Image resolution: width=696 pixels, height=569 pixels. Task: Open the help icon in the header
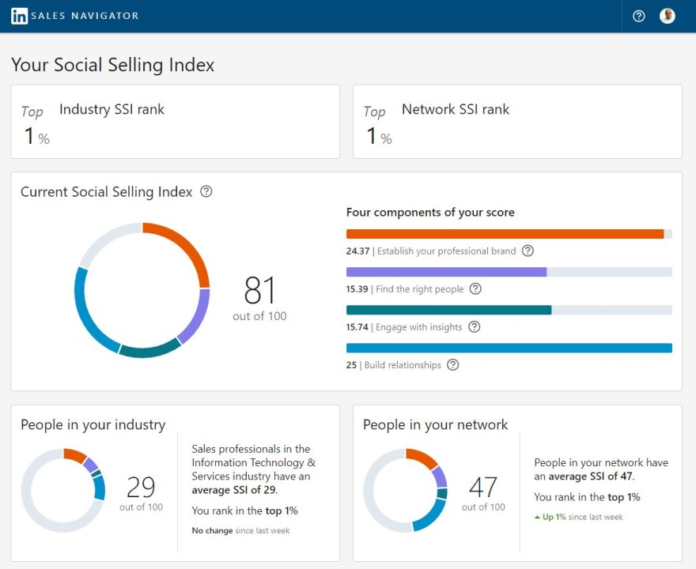(638, 16)
